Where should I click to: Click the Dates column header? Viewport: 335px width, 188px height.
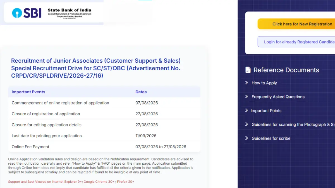coord(141,92)
